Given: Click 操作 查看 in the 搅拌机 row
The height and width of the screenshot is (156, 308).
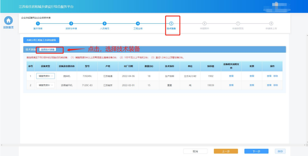Looking at the screenshot, I should click(x=269, y=76).
